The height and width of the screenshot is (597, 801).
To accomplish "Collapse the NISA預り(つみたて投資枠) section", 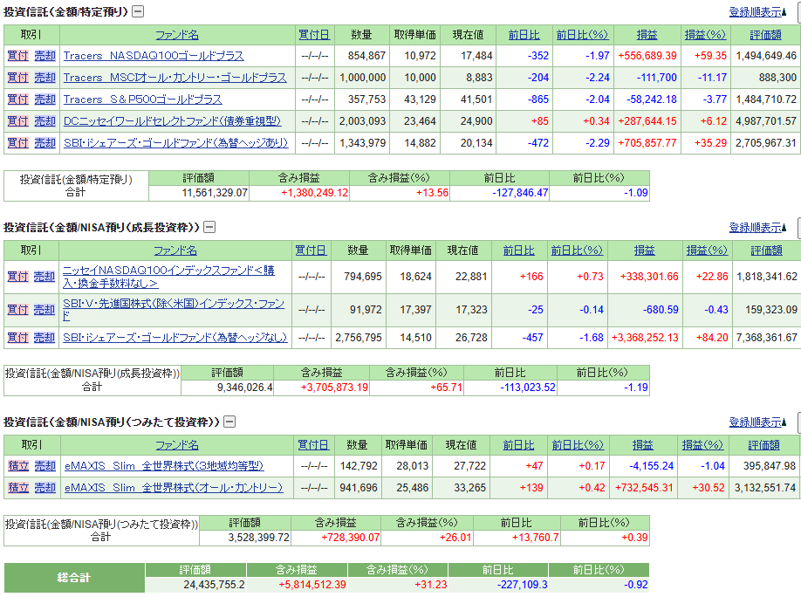I will [x=229, y=422].
